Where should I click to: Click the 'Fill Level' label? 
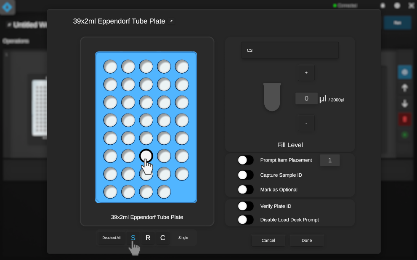(x=290, y=145)
